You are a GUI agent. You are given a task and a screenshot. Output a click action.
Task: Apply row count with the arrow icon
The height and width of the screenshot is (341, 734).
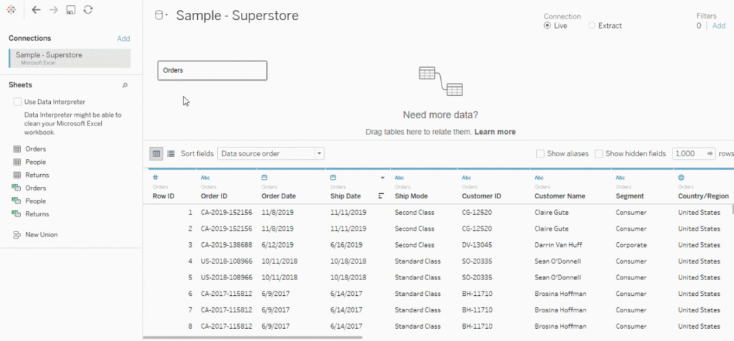click(710, 153)
